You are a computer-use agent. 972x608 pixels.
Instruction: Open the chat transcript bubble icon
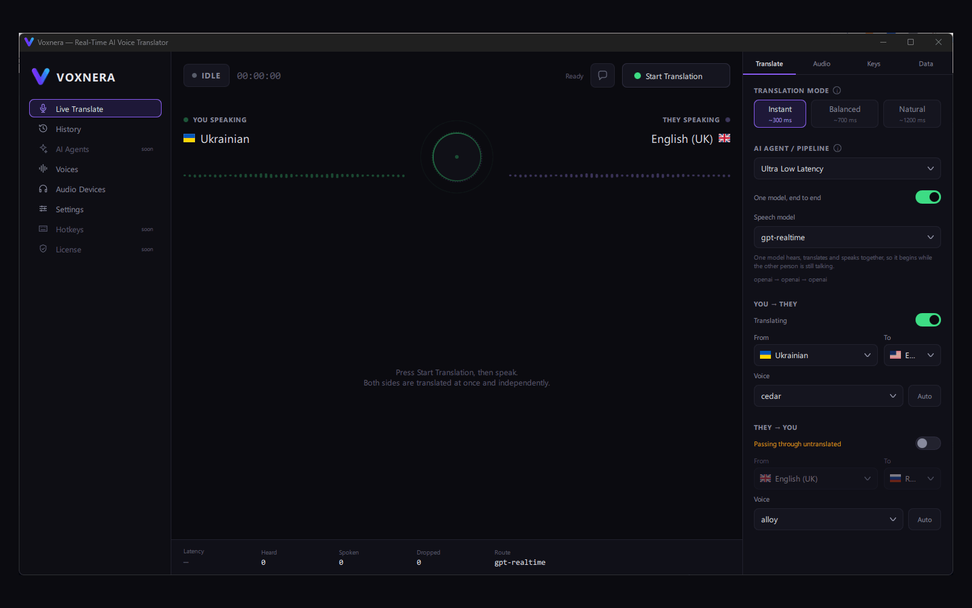click(603, 75)
